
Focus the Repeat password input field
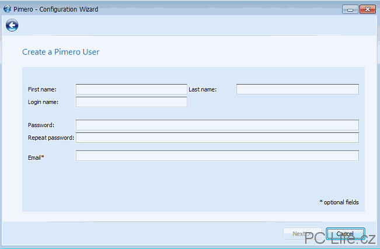click(217, 138)
